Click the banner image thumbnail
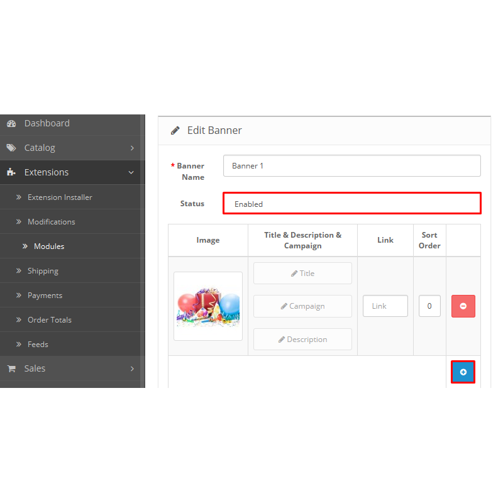This screenshot has width=503, height=503. 208,306
